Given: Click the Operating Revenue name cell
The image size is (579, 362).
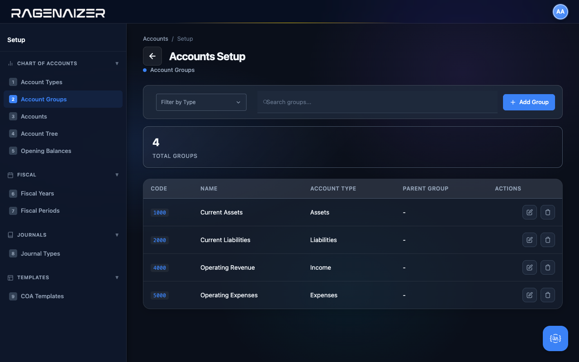Looking at the screenshot, I should click(x=228, y=267).
